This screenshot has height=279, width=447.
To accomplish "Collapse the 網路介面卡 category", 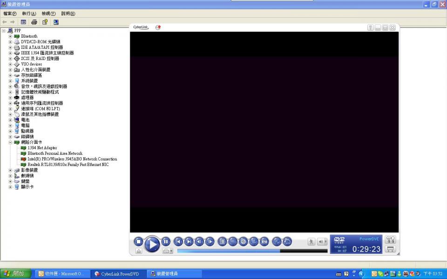I will point(10,142).
